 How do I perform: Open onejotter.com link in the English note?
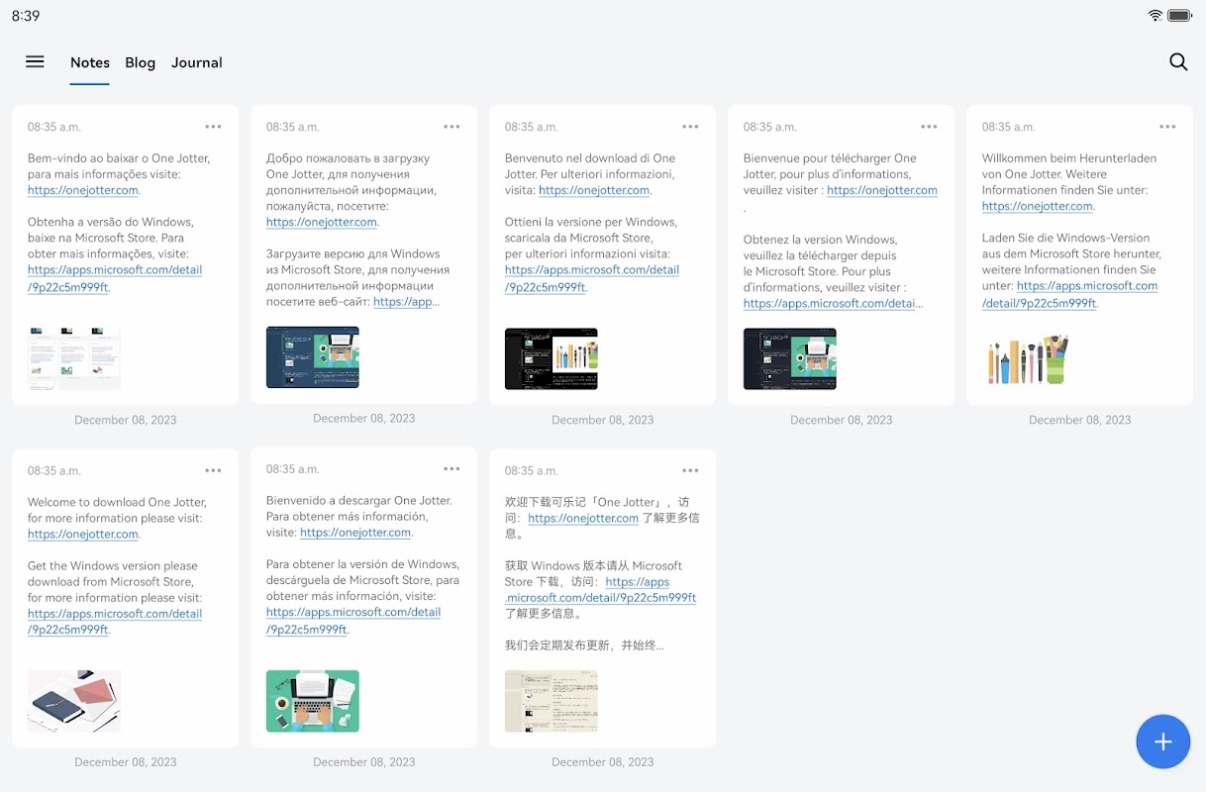coord(83,534)
